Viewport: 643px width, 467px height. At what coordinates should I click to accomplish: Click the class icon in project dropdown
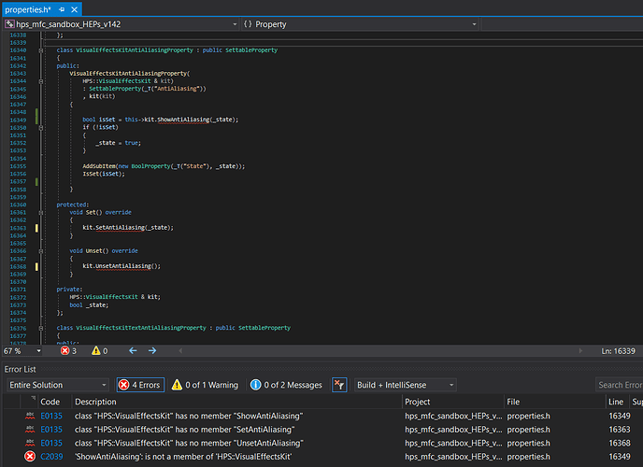[9, 24]
